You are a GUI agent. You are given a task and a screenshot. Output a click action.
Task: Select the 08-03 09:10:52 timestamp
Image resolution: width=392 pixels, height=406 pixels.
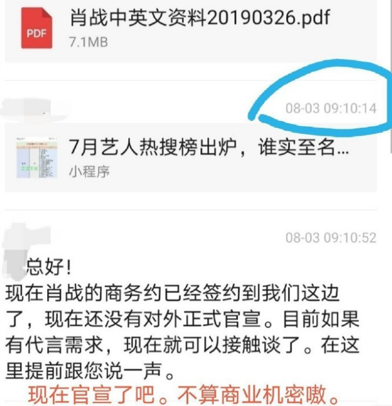pyautogui.click(x=331, y=237)
